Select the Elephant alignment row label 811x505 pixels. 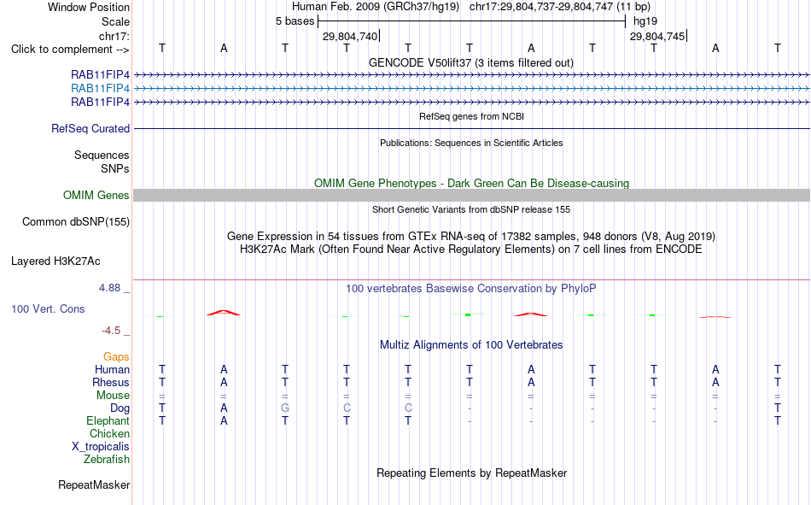click(x=108, y=420)
